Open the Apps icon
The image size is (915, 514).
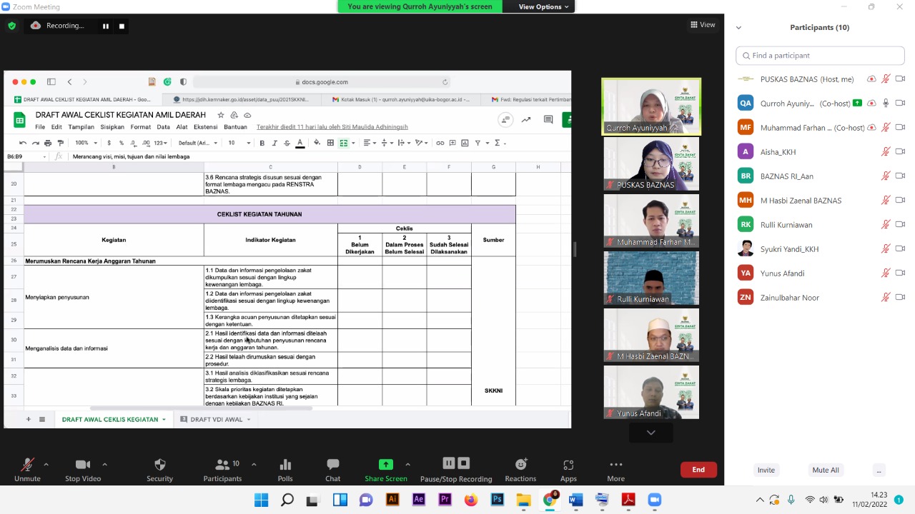(568, 465)
